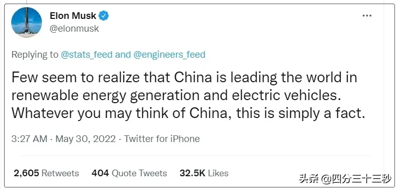Click the @四分三十三秒 watermark handle
The image size is (397, 189).
tap(357, 179)
